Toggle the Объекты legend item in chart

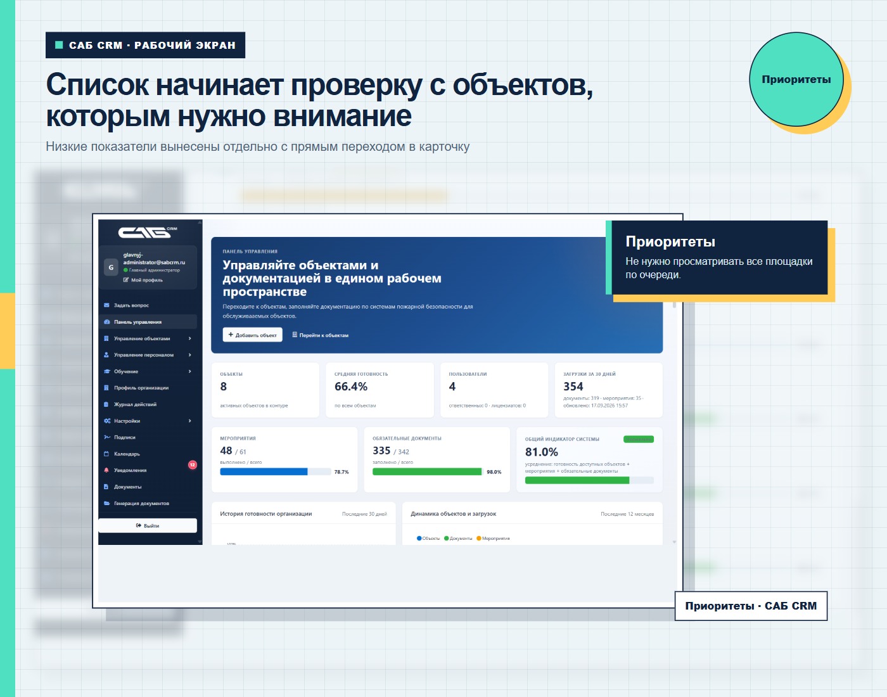(428, 539)
